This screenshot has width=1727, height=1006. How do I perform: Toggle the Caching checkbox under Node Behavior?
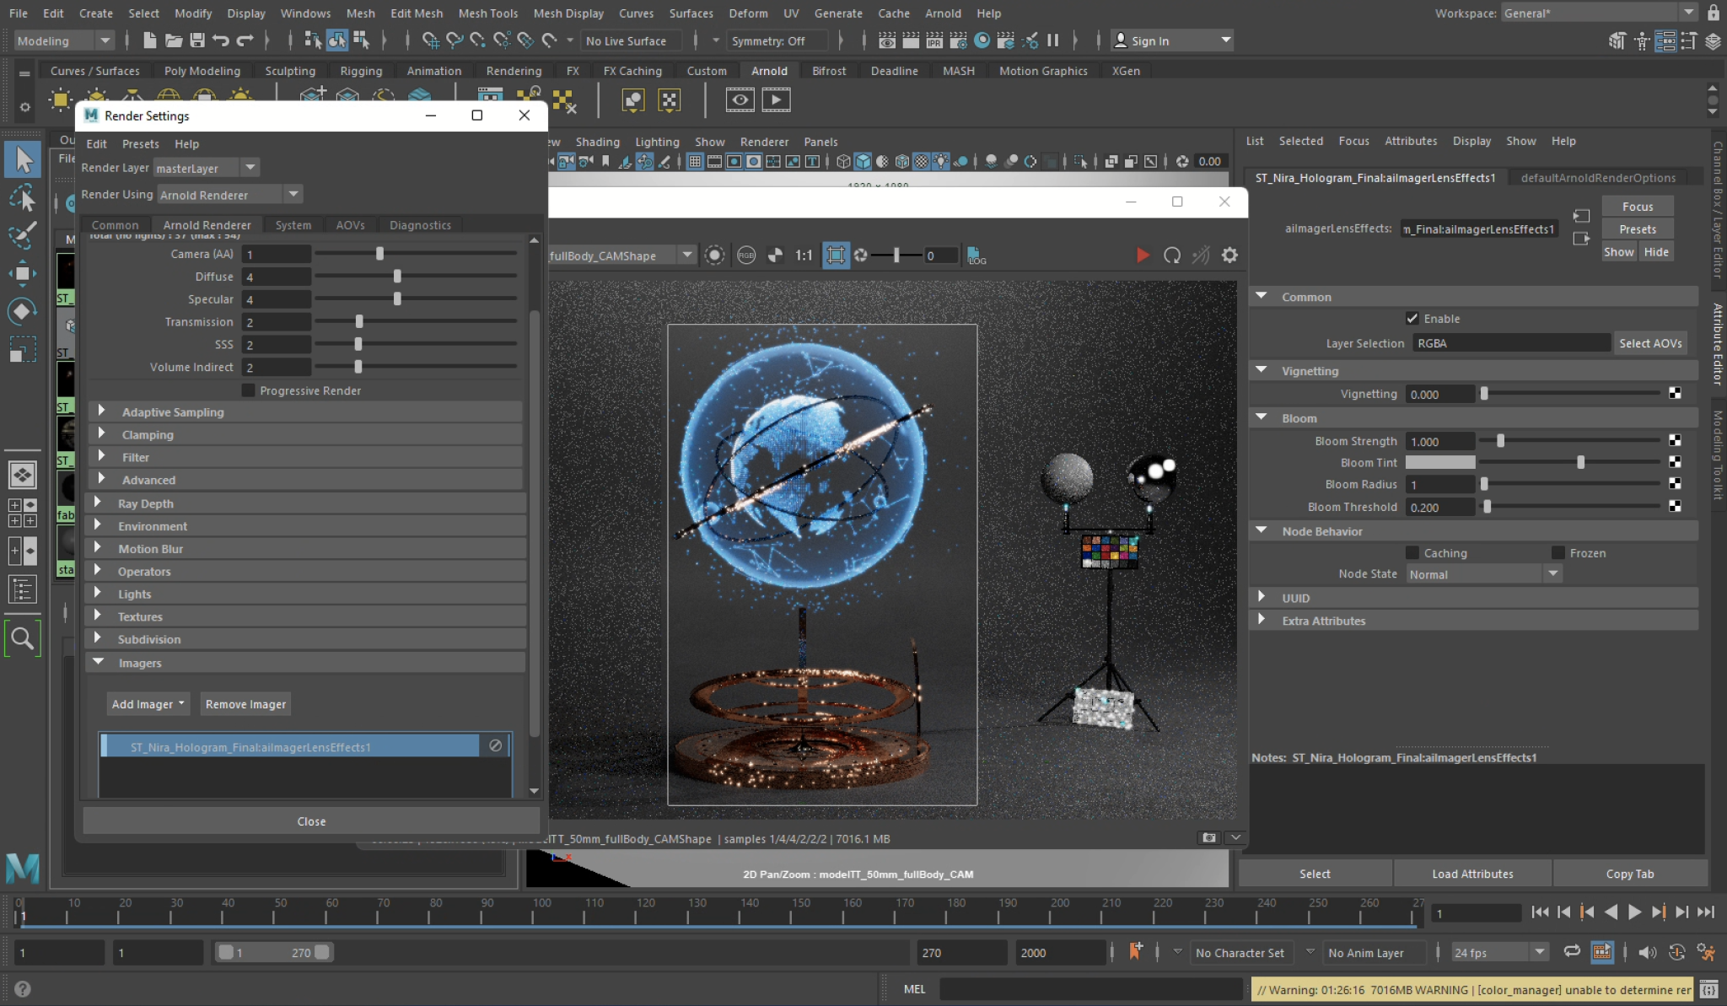point(1413,552)
